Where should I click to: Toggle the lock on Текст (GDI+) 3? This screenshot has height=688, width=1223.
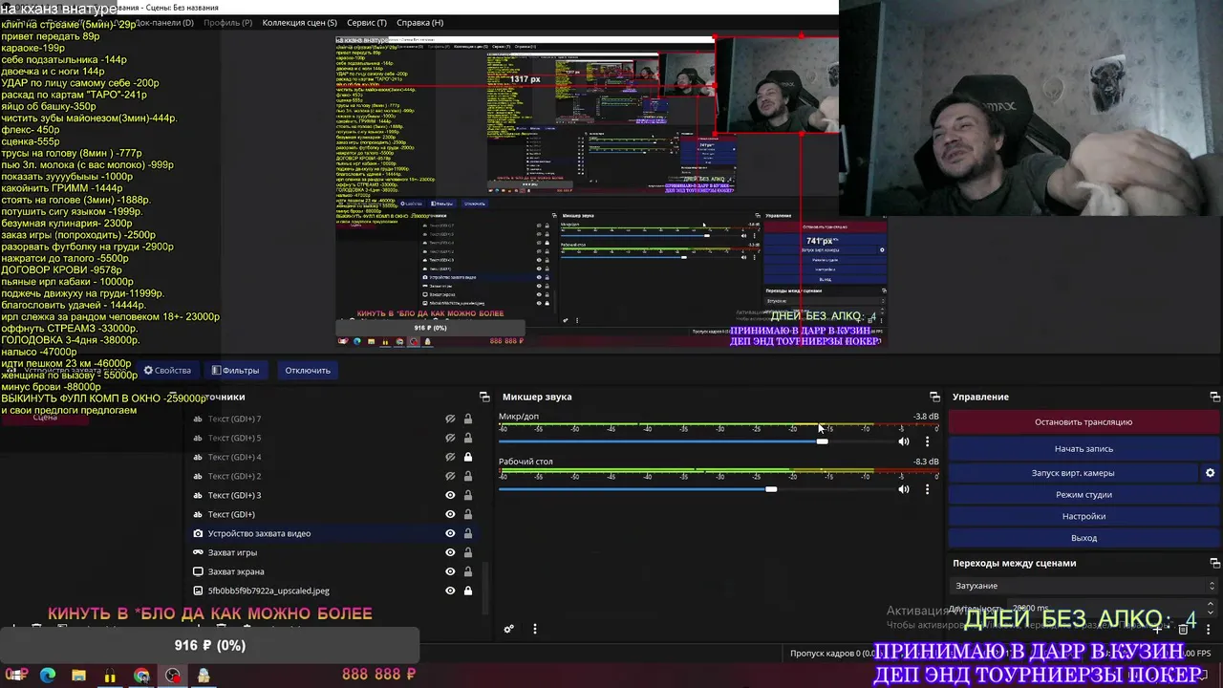(468, 495)
